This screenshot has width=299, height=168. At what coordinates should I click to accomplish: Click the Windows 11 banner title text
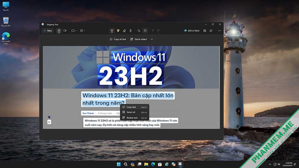139,57
